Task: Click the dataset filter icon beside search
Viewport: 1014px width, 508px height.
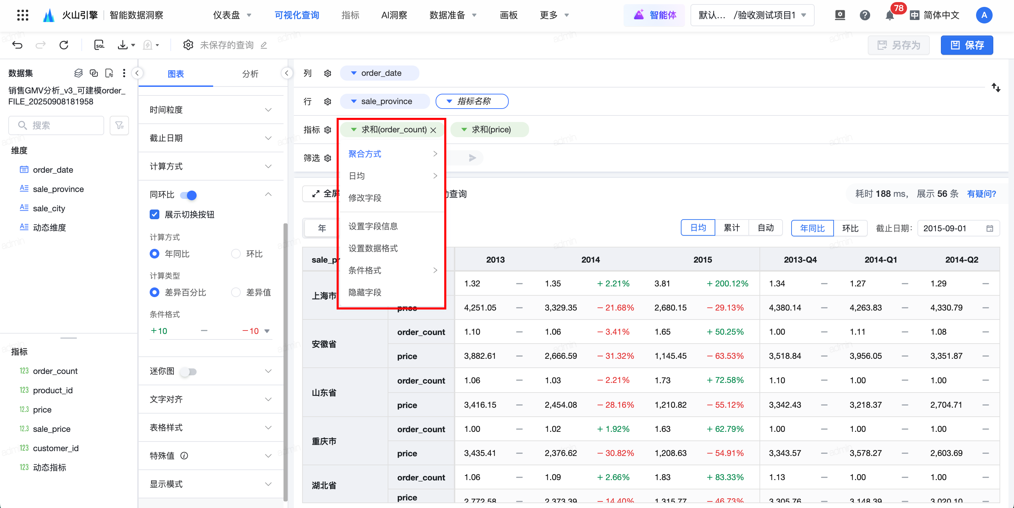Action: (x=119, y=125)
